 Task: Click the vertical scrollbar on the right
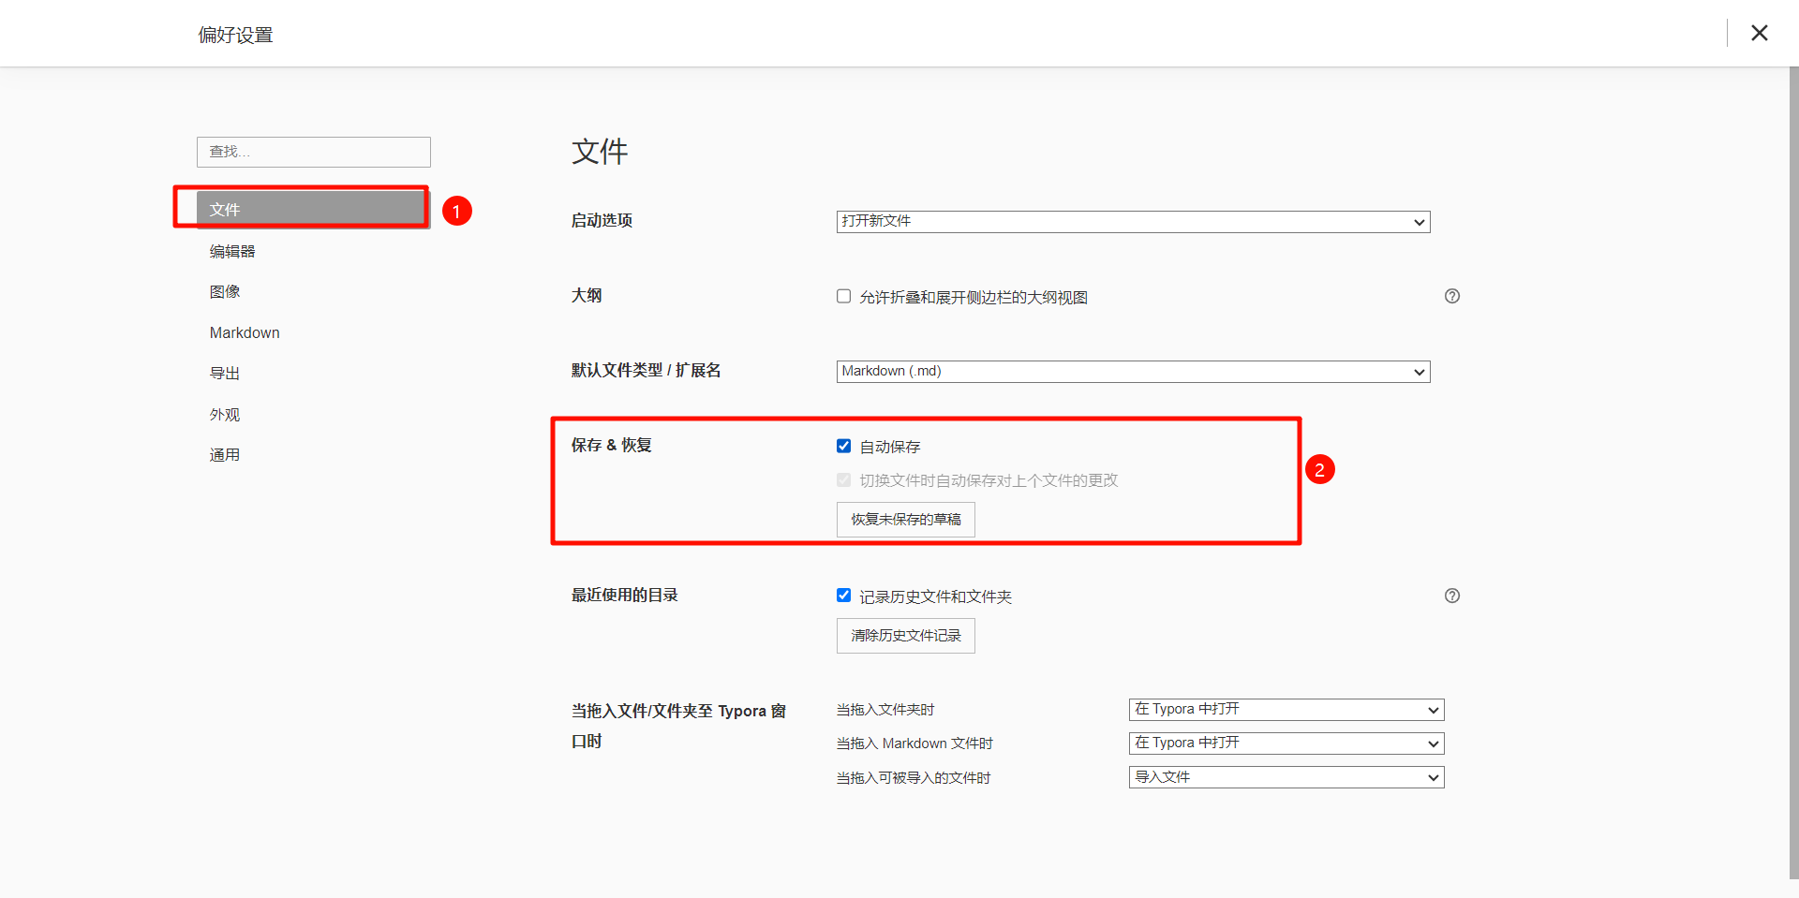[x=1793, y=473]
